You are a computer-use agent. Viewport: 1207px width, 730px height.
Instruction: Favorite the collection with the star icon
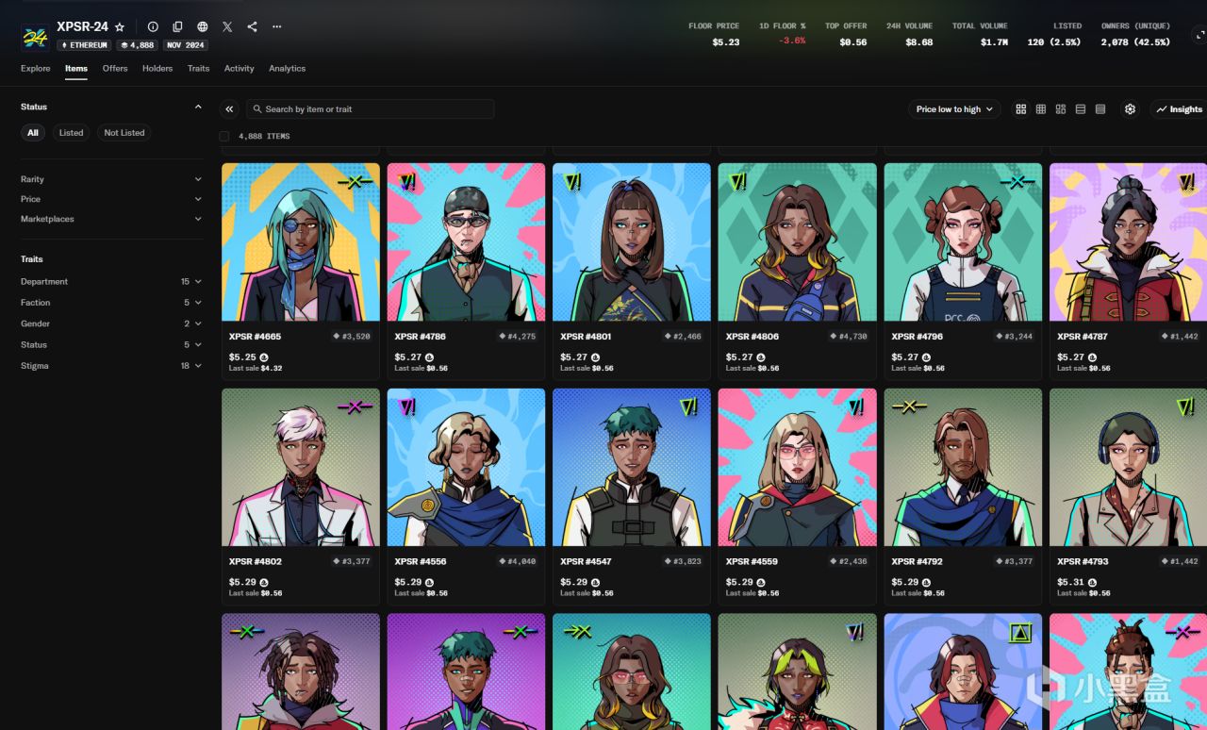120,27
